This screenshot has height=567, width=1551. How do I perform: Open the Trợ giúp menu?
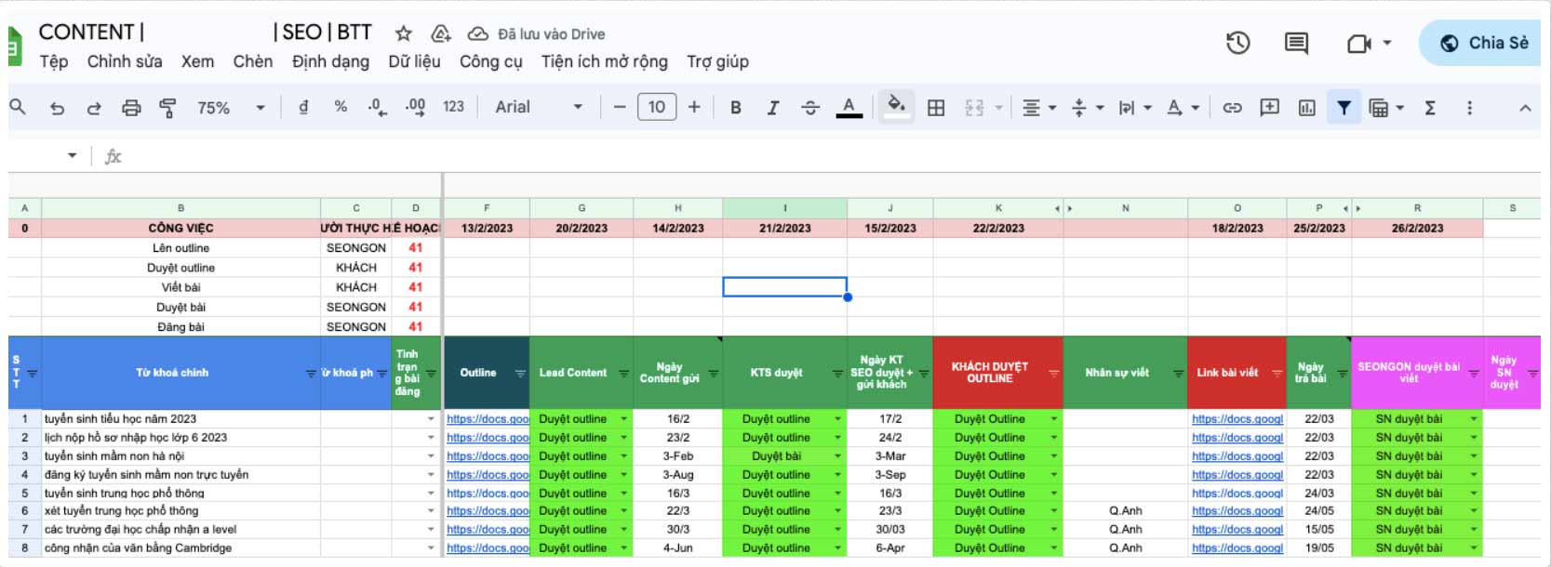click(717, 61)
